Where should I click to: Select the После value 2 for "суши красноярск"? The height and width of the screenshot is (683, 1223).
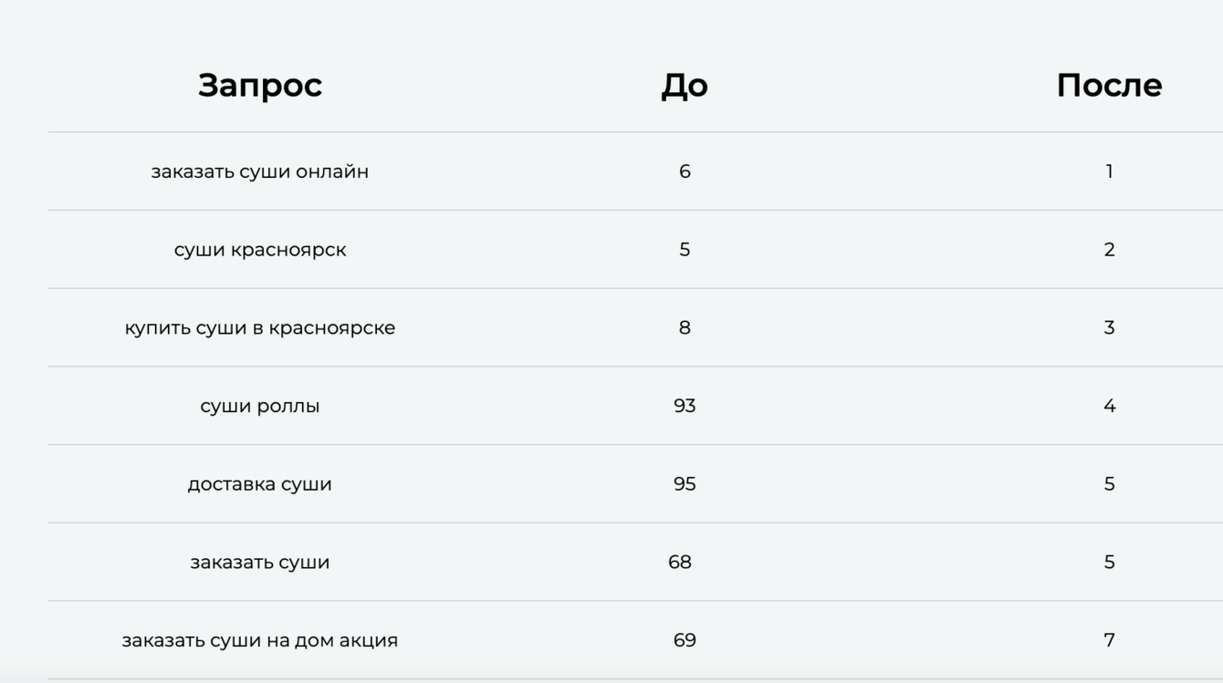pos(1109,250)
